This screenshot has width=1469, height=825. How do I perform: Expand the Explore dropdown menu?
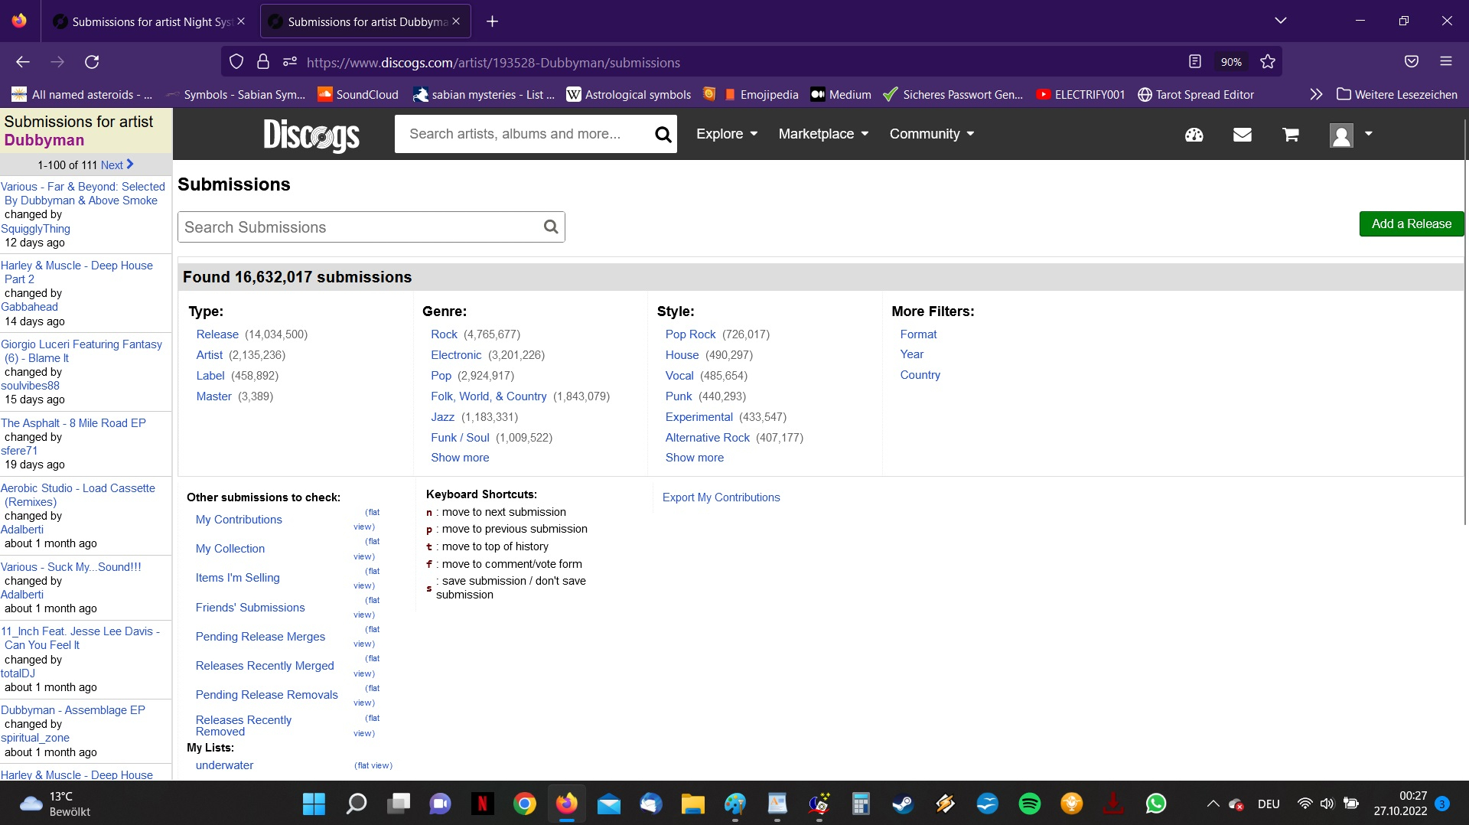click(x=726, y=134)
